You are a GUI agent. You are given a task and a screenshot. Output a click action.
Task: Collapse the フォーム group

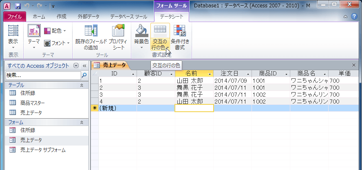pyautogui.click(x=81, y=122)
